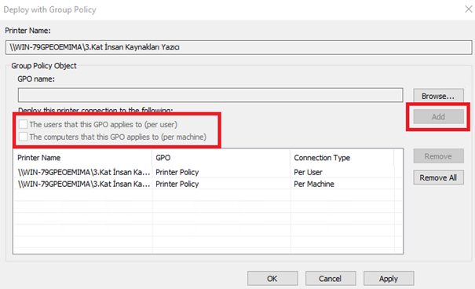This screenshot has width=475, height=289.
Task: Click the Apply button
Action: 389,278
